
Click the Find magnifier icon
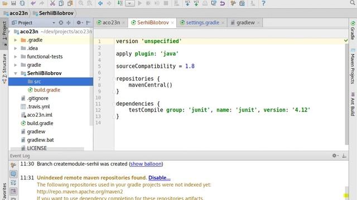click(x=81, y=3)
